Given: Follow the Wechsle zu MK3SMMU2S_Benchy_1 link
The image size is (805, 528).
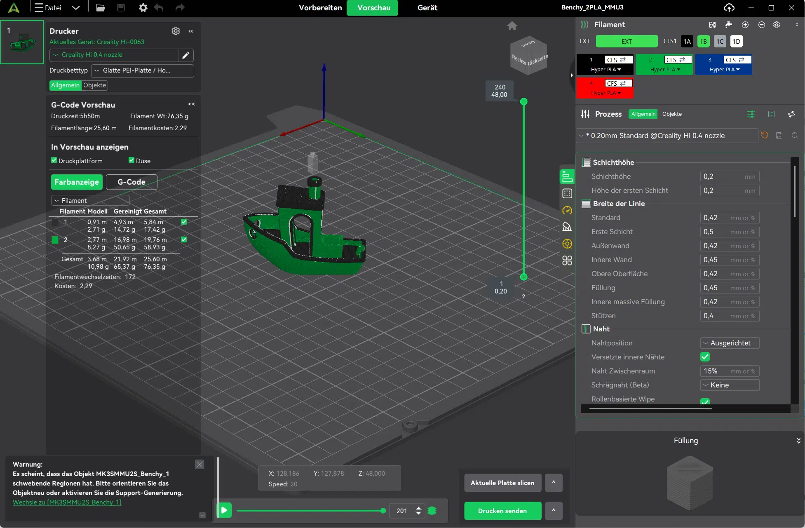Looking at the screenshot, I should pos(67,502).
